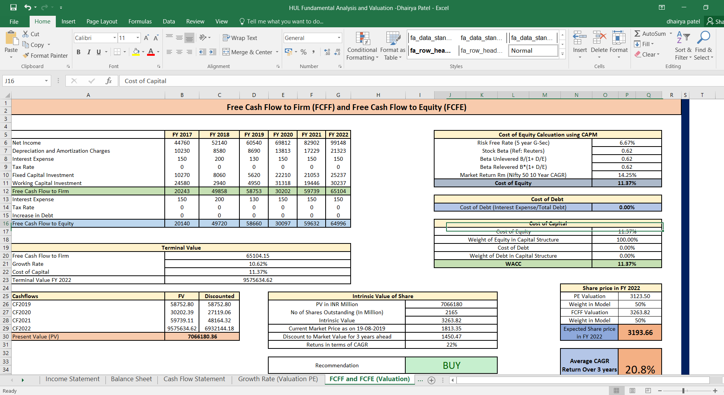Open the font color dropdown arrow

pos(158,52)
